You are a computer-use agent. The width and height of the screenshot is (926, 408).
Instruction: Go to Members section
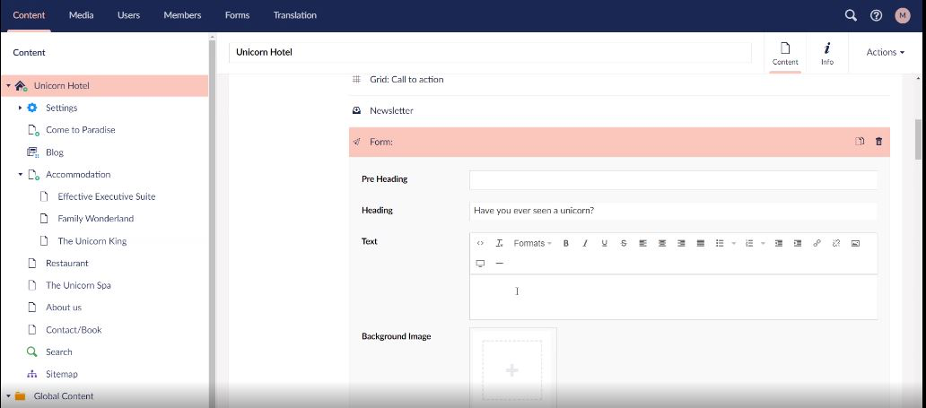(x=182, y=15)
